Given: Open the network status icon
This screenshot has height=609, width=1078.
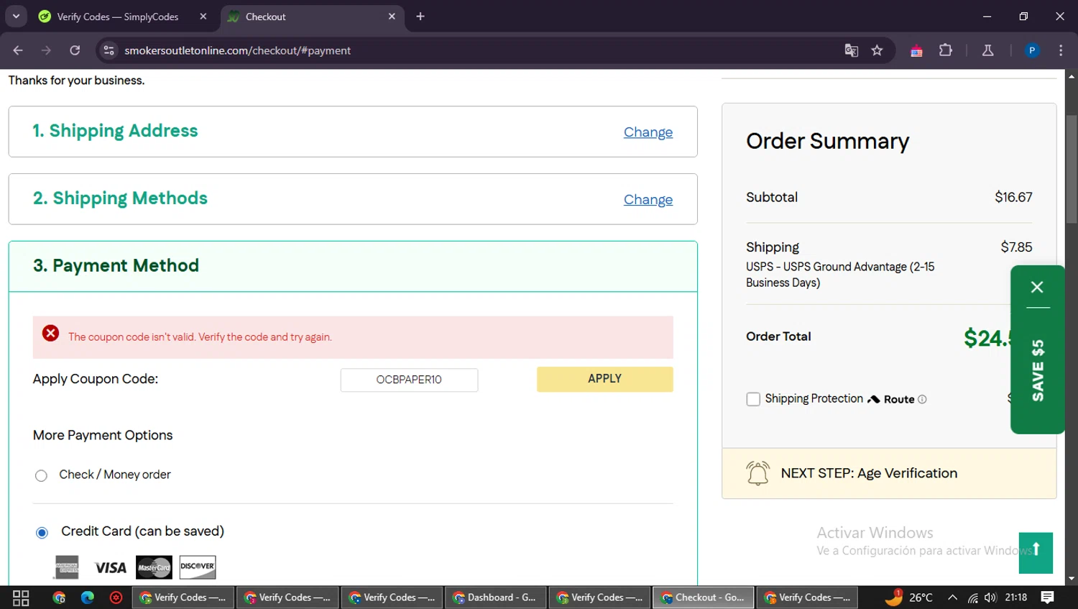Looking at the screenshot, I should [x=972, y=597].
